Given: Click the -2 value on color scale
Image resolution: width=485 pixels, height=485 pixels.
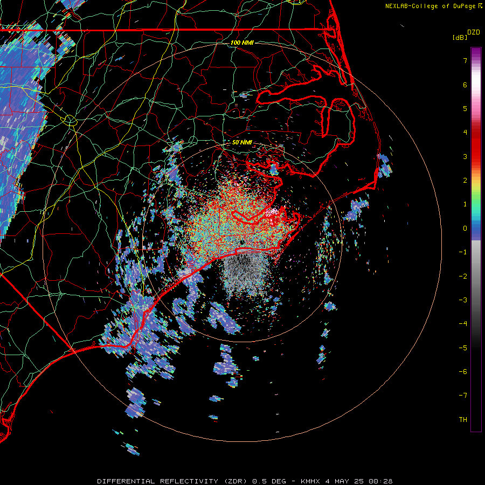Looking at the screenshot, I should (463, 276).
